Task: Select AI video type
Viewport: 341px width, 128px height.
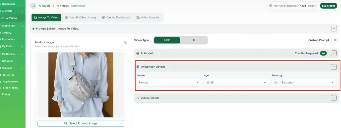Action: click(194, 40)
